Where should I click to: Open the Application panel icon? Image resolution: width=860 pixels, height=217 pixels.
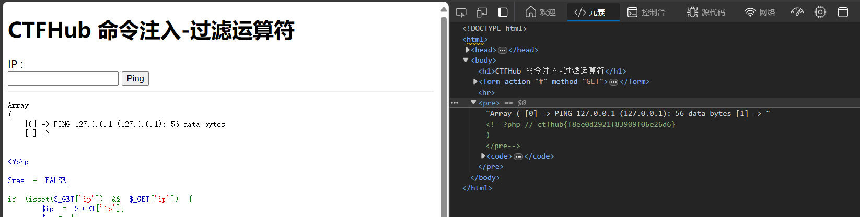(843, 12)
